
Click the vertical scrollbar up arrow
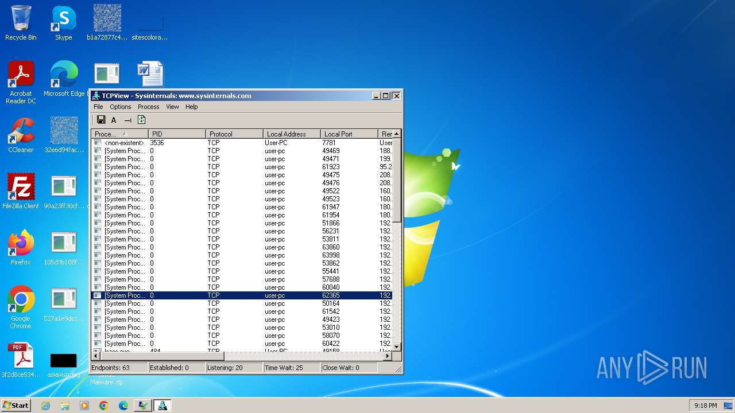coord(396,134)
